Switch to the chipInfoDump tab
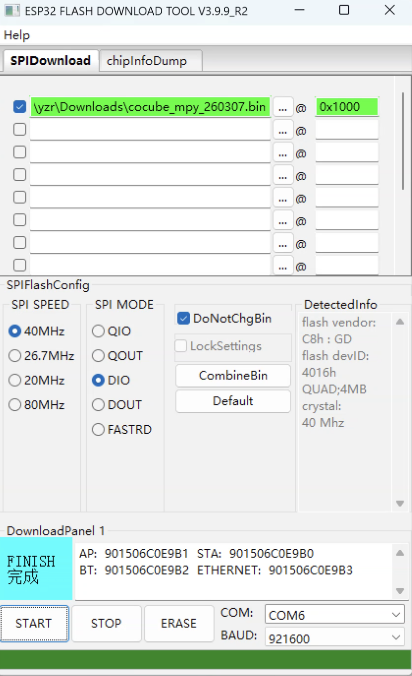The image size is (412, 676). coord(147,61)
